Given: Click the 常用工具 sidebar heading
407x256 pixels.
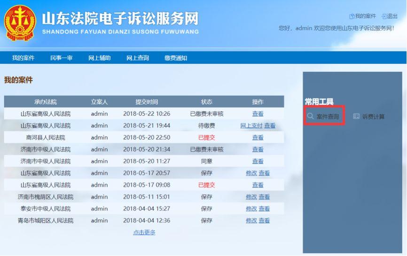Looking at the screenshot, I should (x=319, y=101).
